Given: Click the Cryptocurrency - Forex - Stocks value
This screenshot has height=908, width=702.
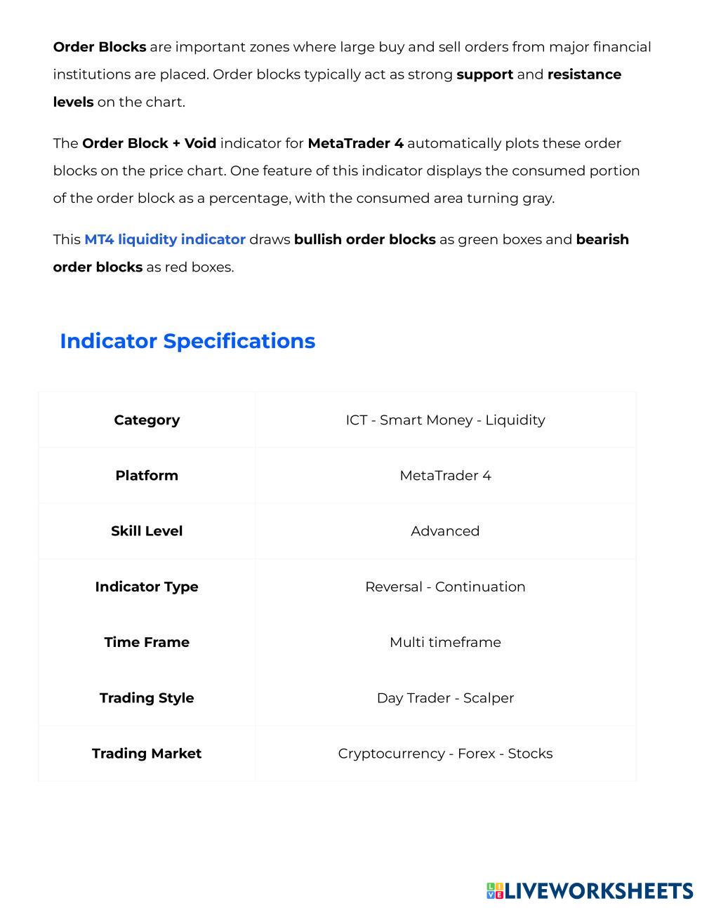Looking at the screenshot, I should pos(445,754).
